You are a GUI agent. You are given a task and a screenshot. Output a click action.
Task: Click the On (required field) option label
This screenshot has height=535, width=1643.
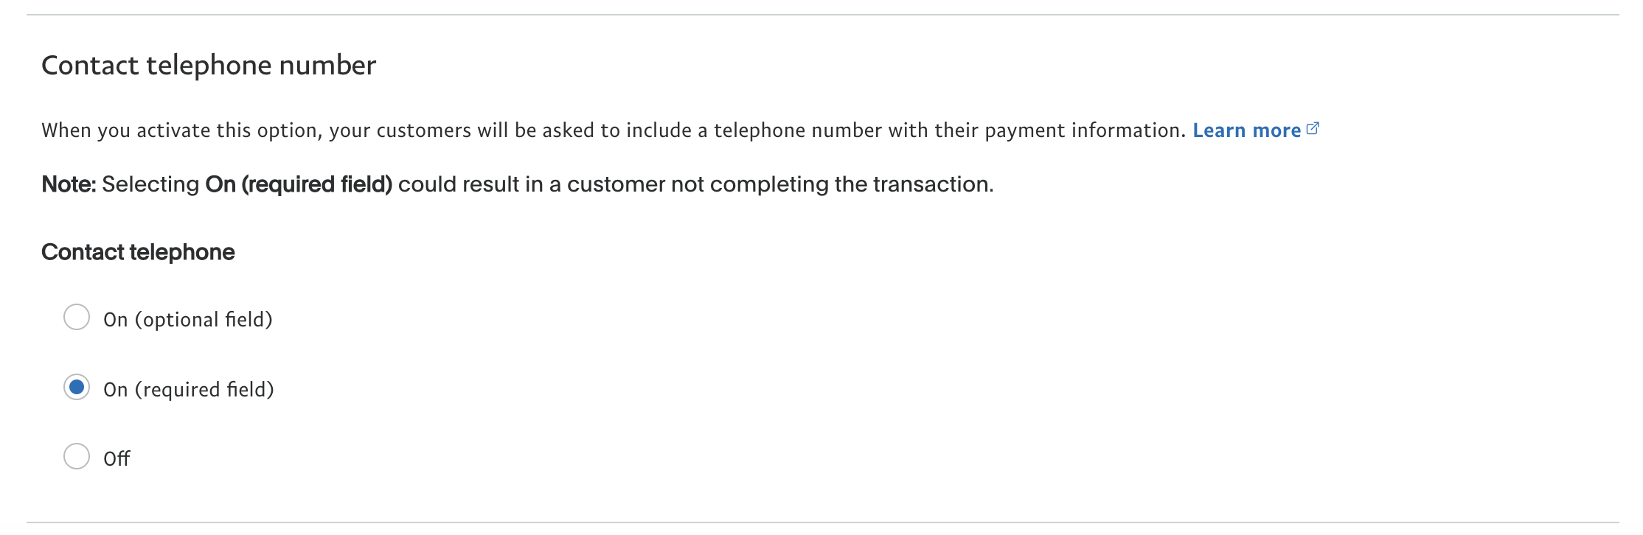[x=189, y=390]
